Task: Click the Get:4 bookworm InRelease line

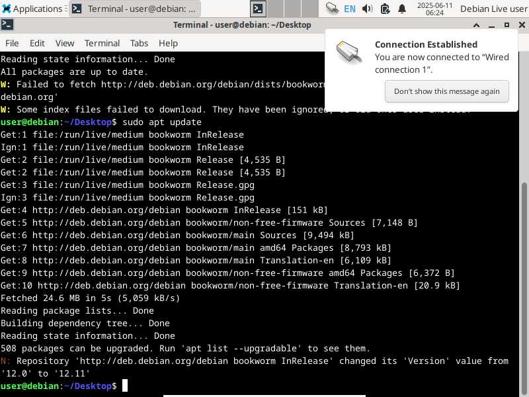Action: (x=164, y=210)
